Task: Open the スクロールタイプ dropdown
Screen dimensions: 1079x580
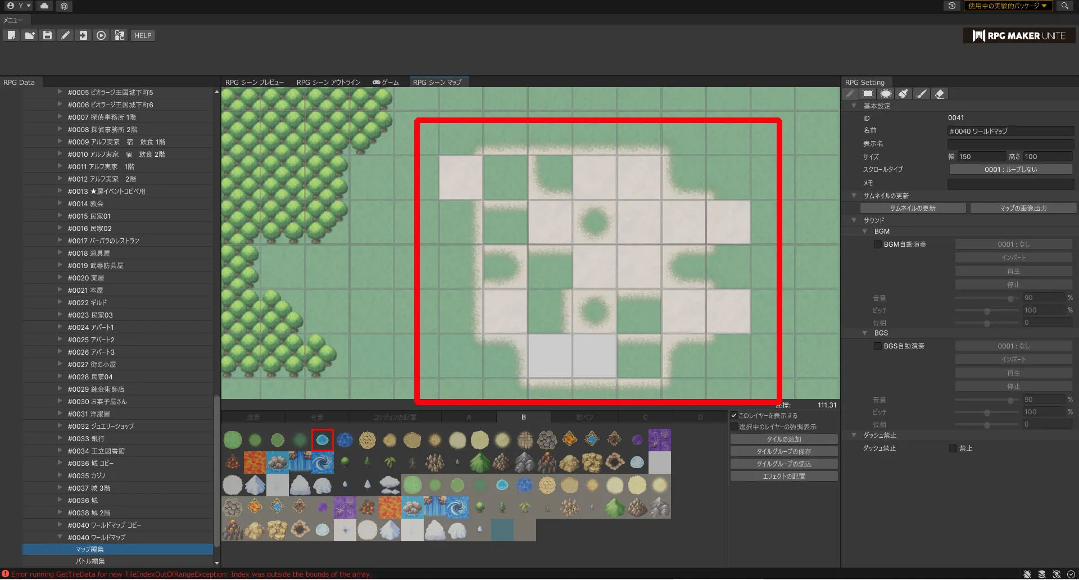Action: click(x=1010, y=170)
